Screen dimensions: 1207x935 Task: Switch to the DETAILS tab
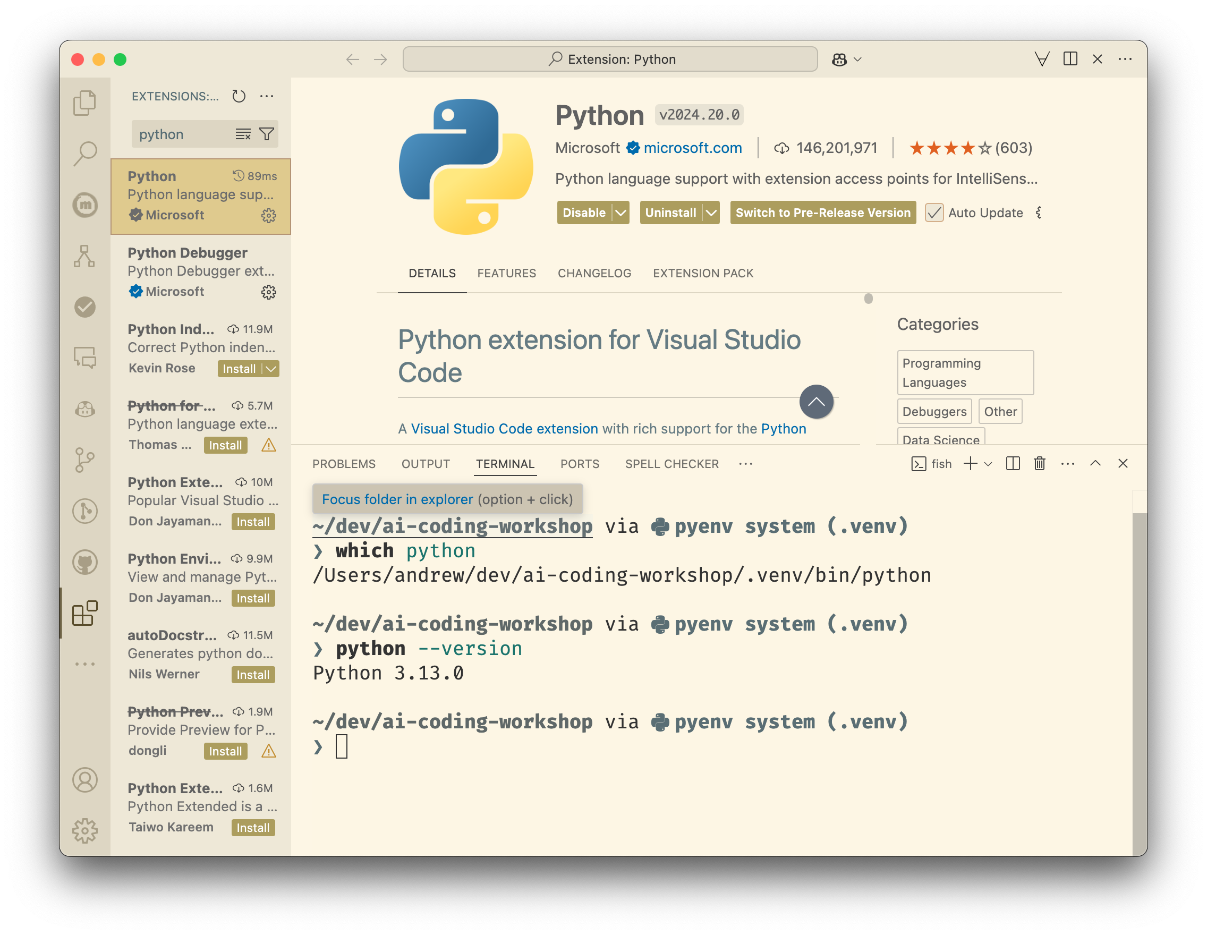click(432, 273)
